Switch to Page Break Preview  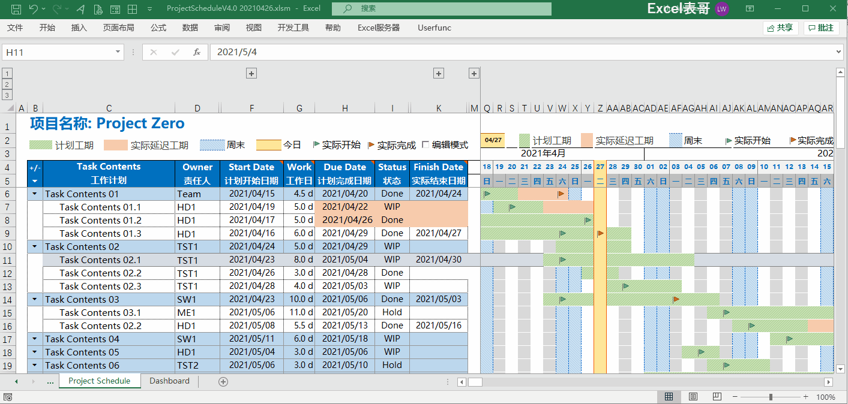tap(717, 397)
